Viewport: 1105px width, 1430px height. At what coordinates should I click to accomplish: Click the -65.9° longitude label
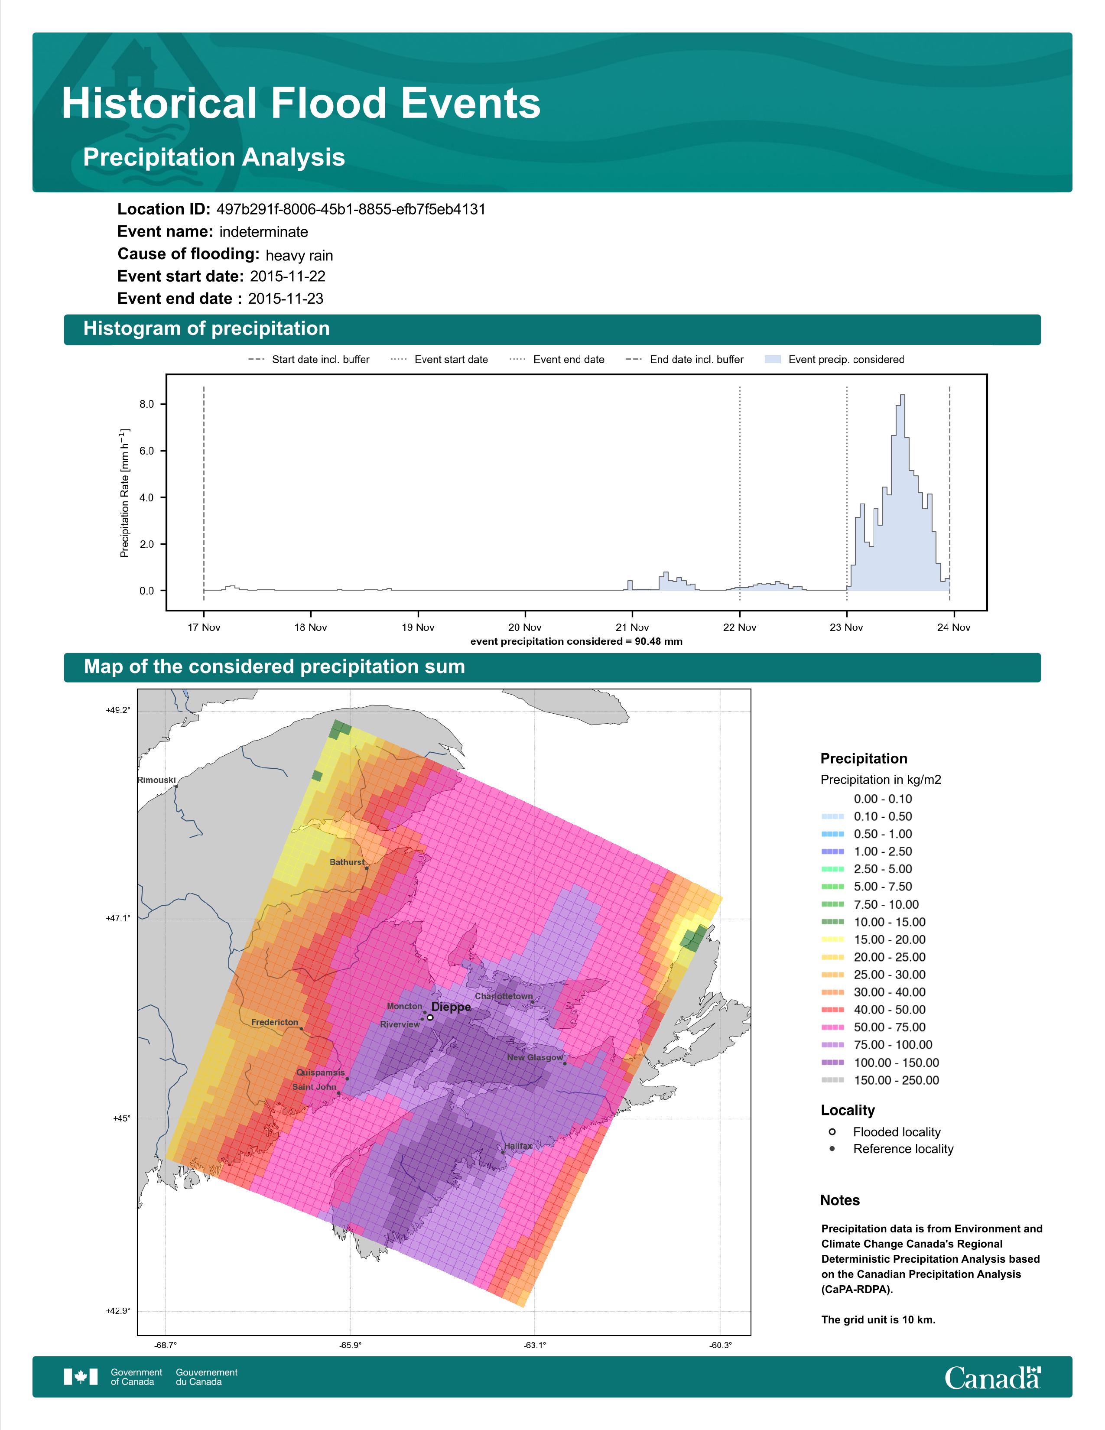pyautogui.click(x=350, y=1345)
